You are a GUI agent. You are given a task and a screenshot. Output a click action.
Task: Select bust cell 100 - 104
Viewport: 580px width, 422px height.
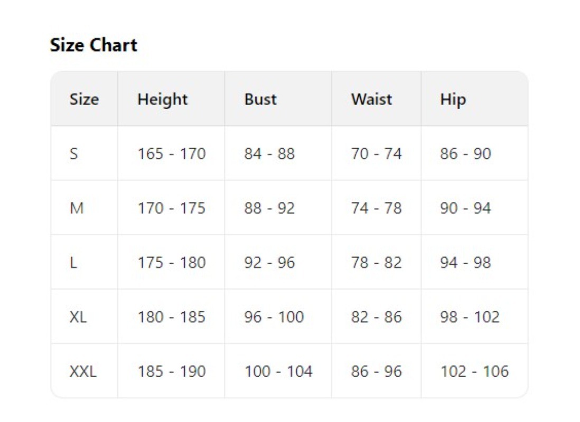point(278,371)
